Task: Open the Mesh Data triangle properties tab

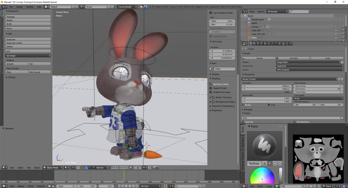Action: [276, 43]
